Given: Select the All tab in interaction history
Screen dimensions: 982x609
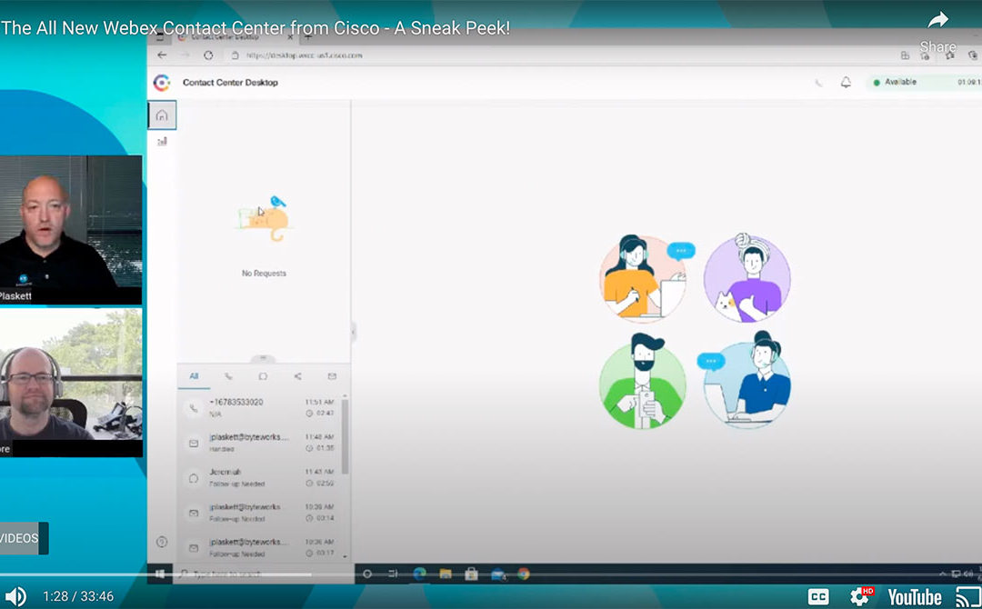Looking at the screenshot, I should pos(195,376).
